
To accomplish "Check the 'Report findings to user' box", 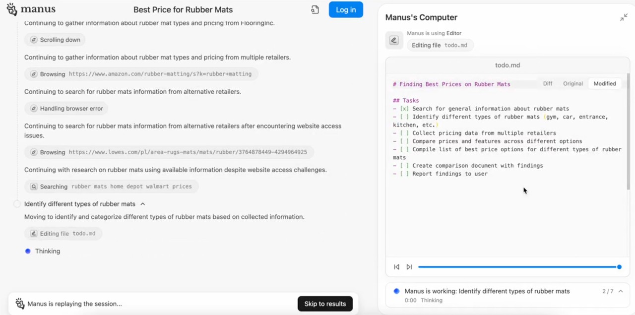I will coord(404,174).
